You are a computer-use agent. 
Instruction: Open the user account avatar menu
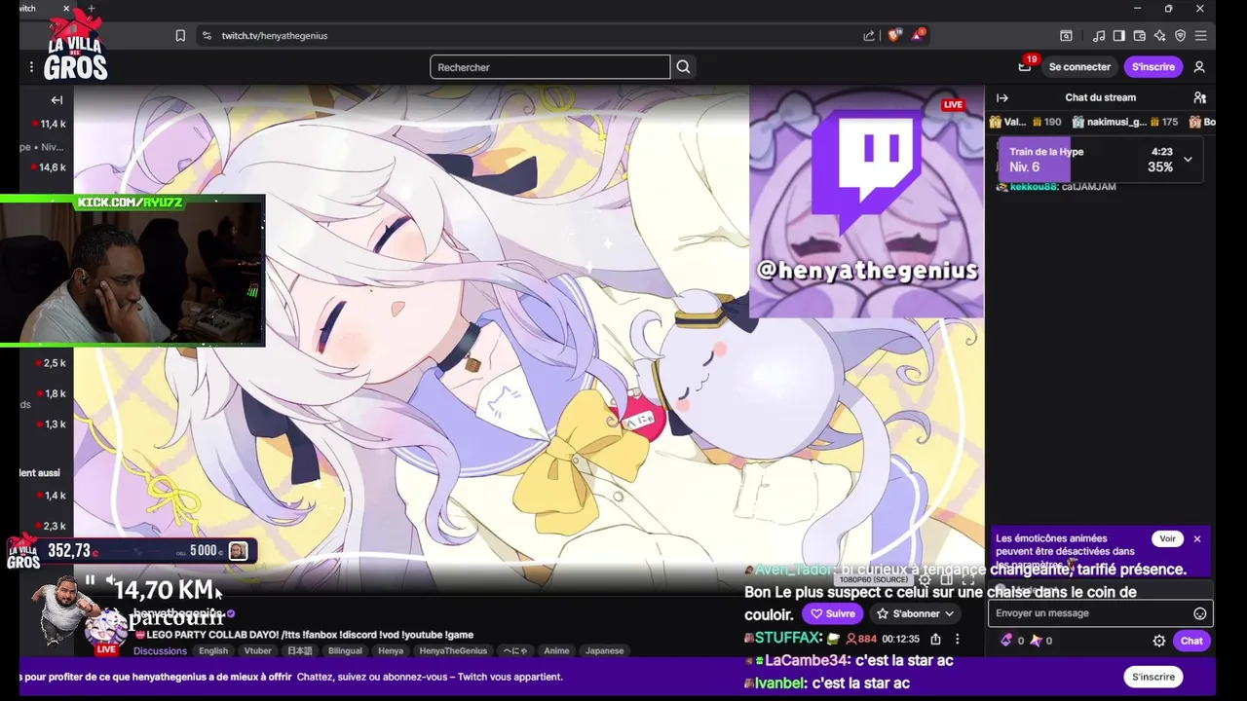1199,67
